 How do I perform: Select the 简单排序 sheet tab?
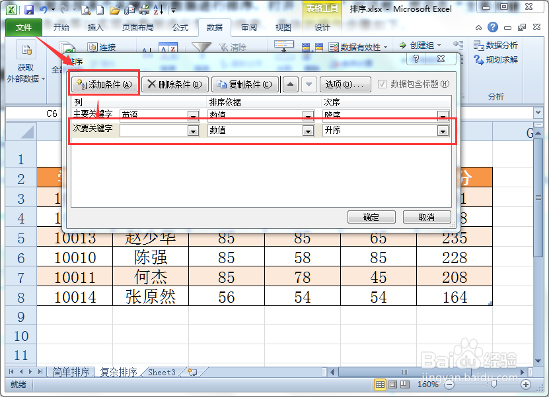71,372
